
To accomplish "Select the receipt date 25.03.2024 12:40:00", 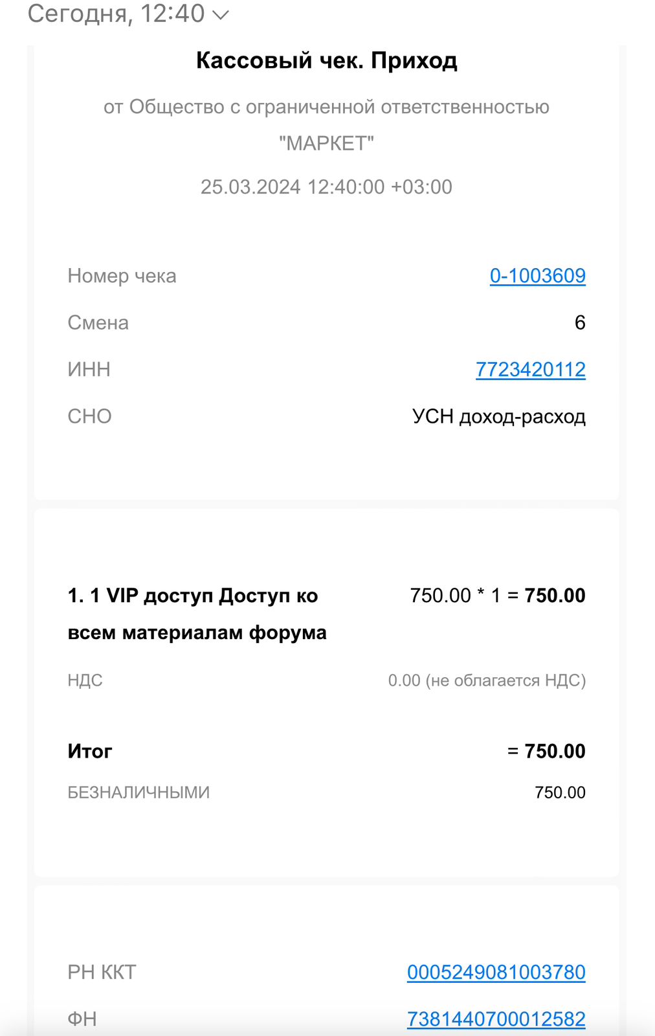I will click(x=293, y=186).
